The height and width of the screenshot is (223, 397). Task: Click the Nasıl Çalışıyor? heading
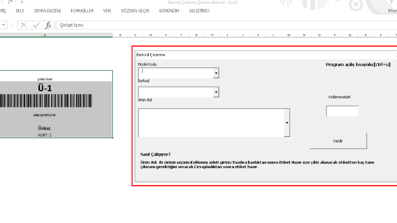[156, 154]
